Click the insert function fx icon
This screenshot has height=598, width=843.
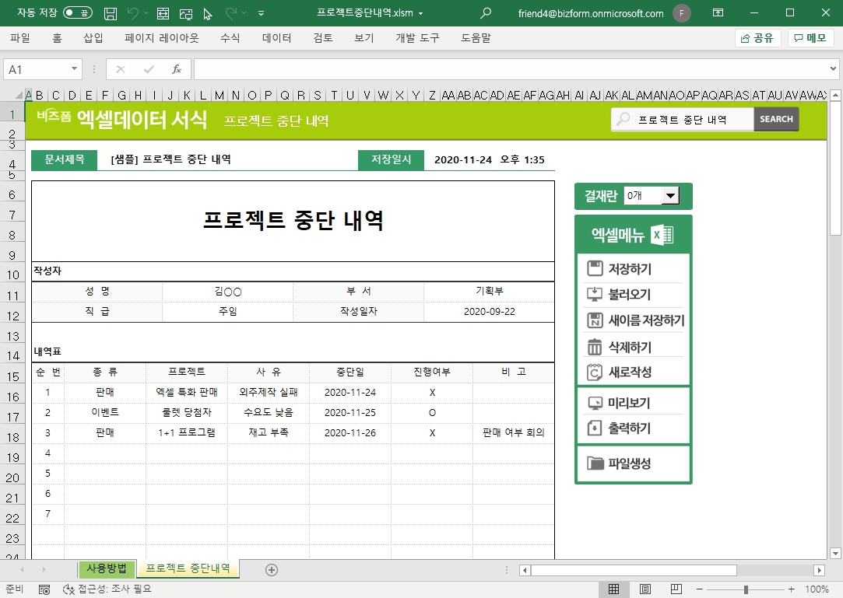(x=177, y=69)
